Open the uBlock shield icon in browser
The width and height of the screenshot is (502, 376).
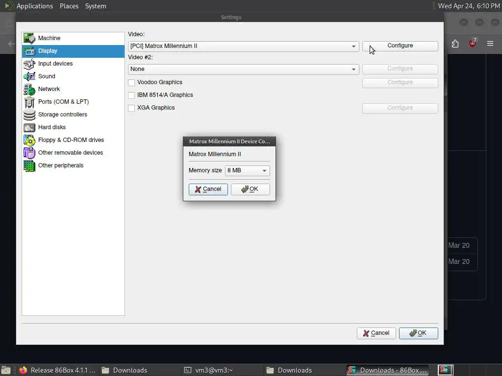473,43
